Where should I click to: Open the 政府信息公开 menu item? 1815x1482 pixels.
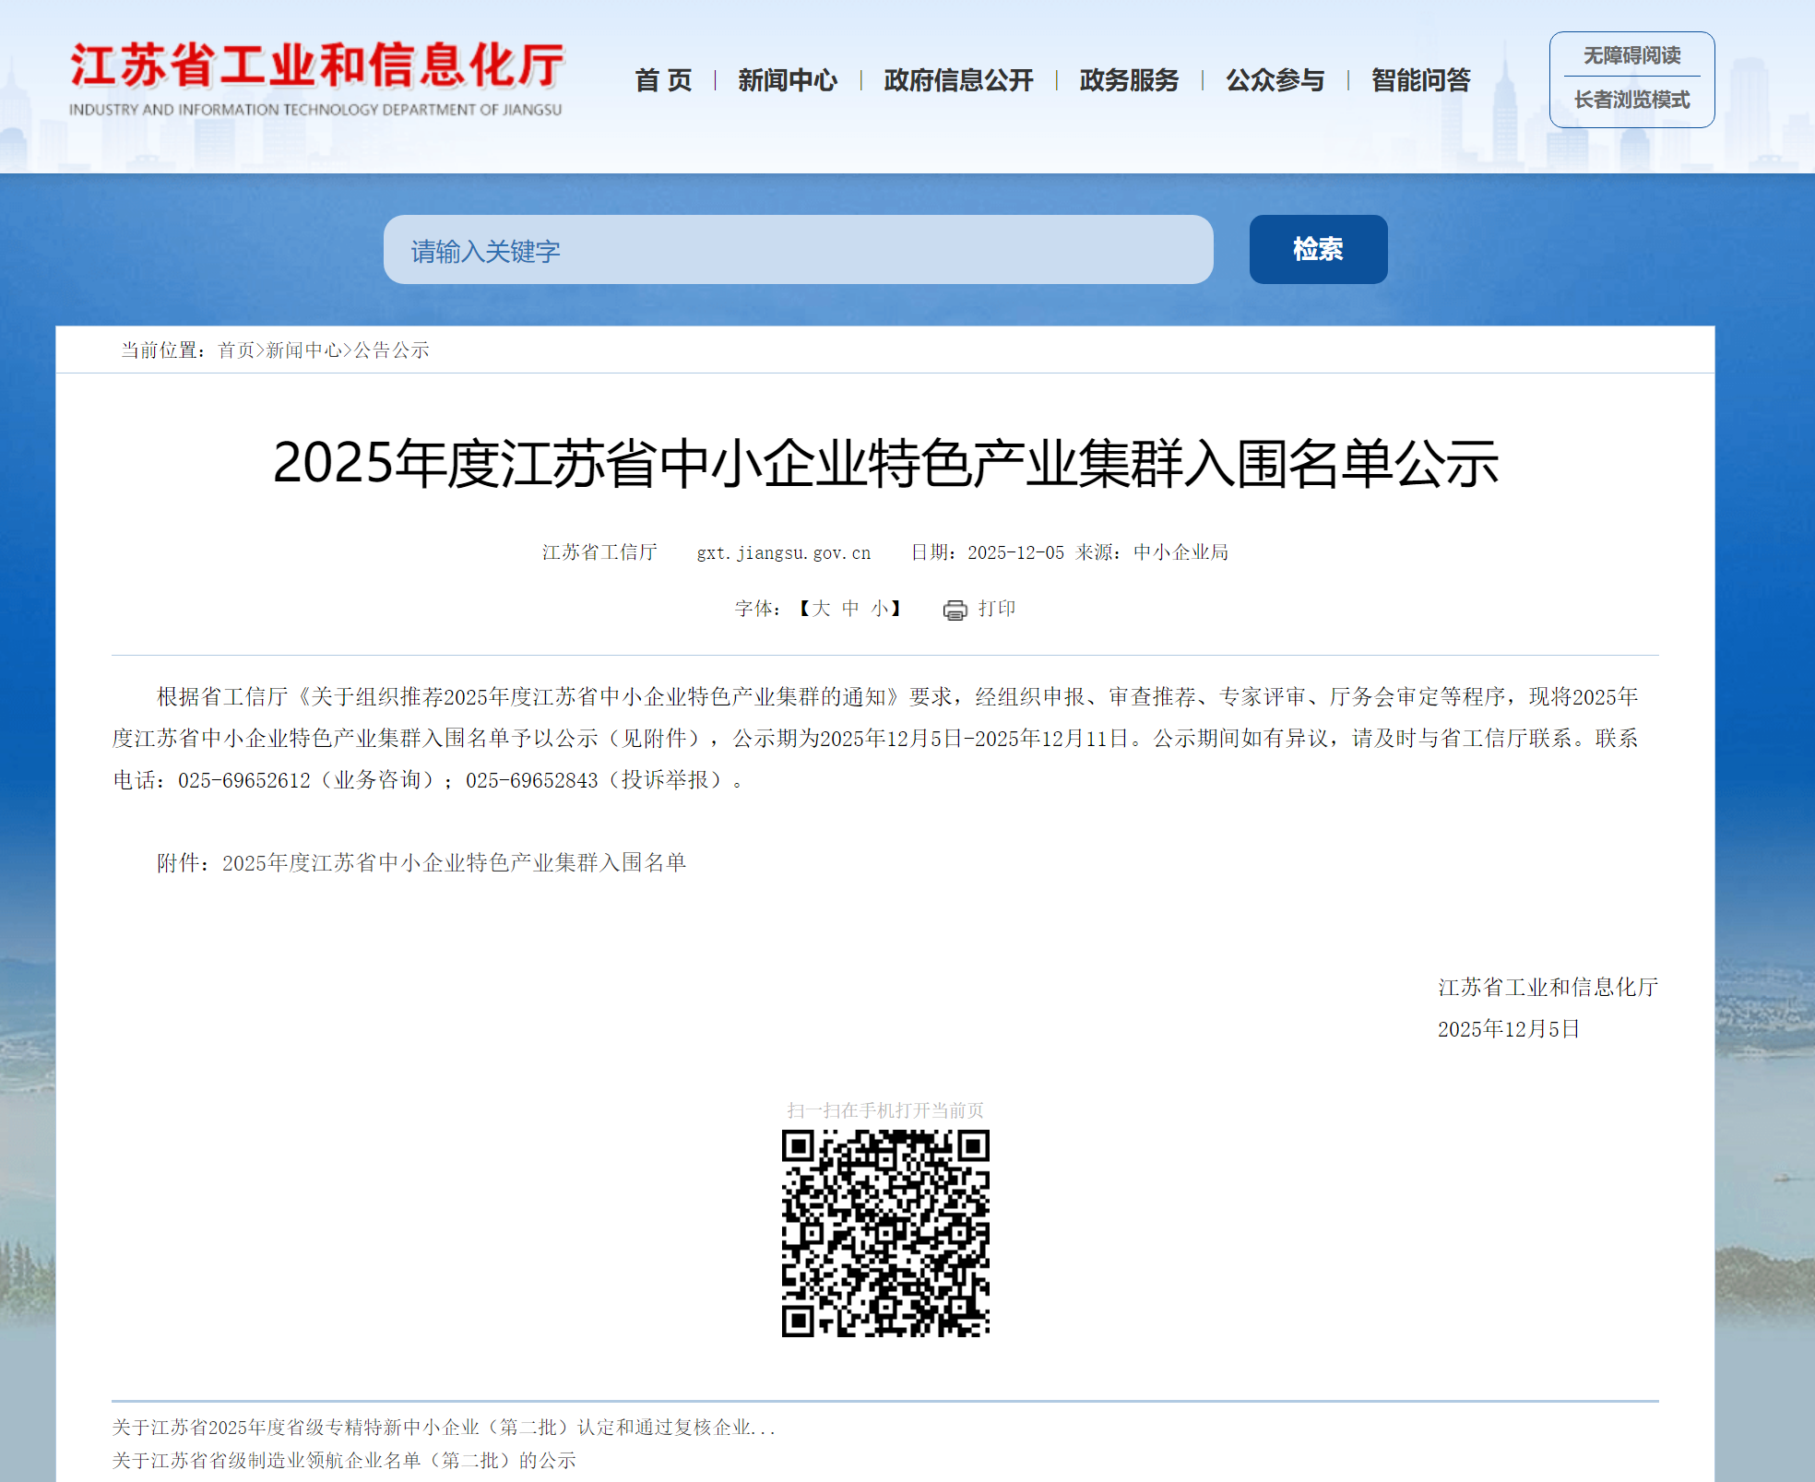pos(957,80)
